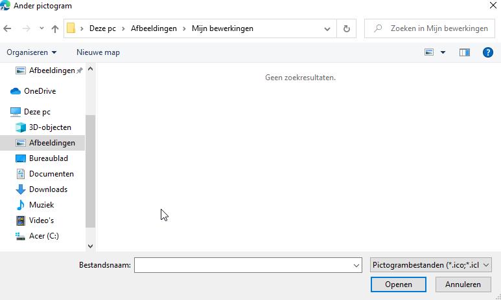
Task: Select 'Deze pc' in the address path
Action: [x=102, y=28]
